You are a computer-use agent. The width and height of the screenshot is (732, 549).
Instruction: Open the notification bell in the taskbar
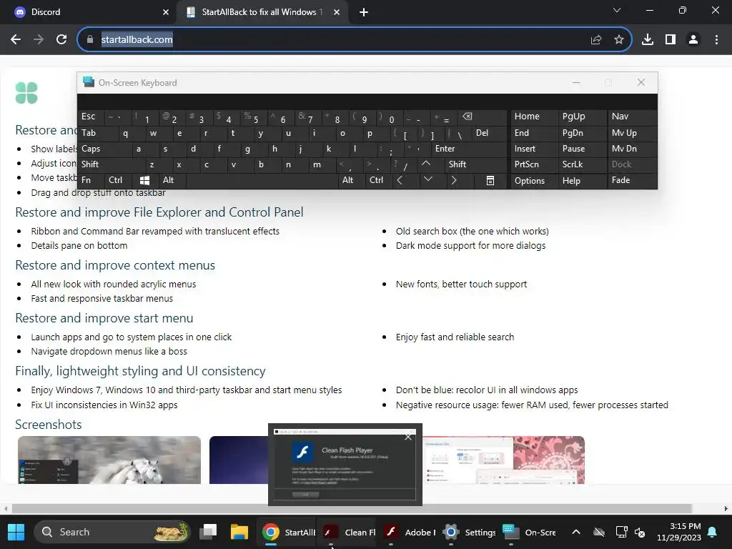click(713, 532)
